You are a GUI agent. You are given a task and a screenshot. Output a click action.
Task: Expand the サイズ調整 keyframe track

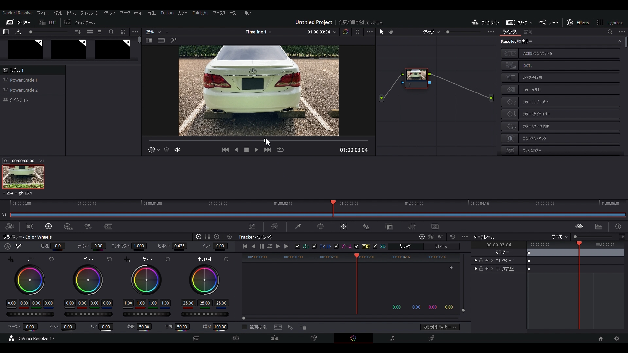click(x=492, y=269)
